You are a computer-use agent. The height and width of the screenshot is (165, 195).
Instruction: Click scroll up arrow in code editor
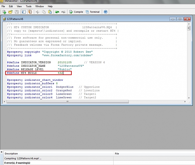point(189,24)
